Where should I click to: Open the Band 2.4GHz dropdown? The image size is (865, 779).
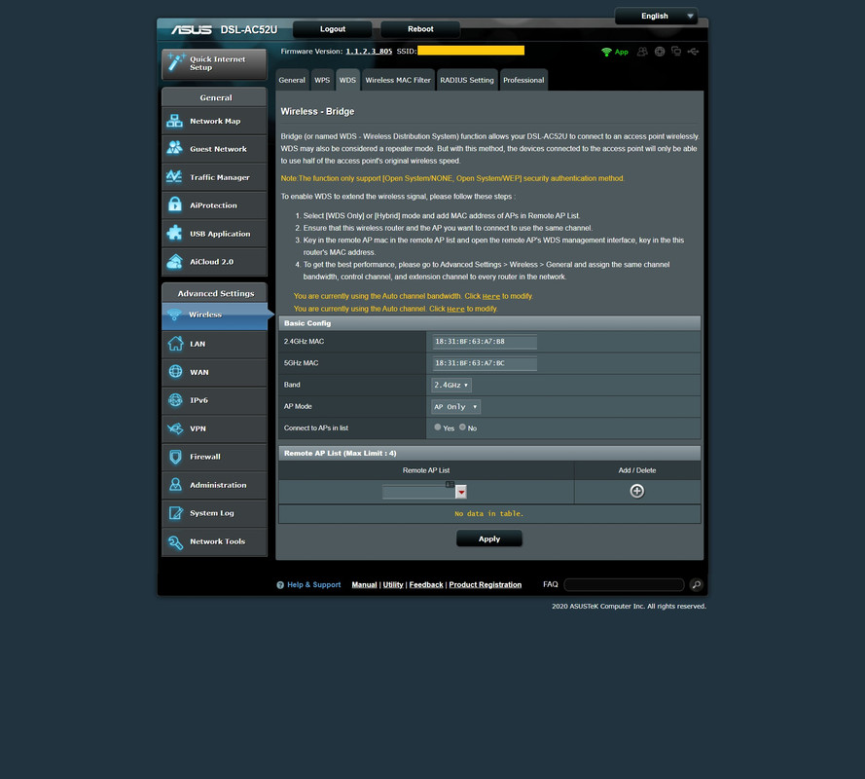(x=451, y=385)
